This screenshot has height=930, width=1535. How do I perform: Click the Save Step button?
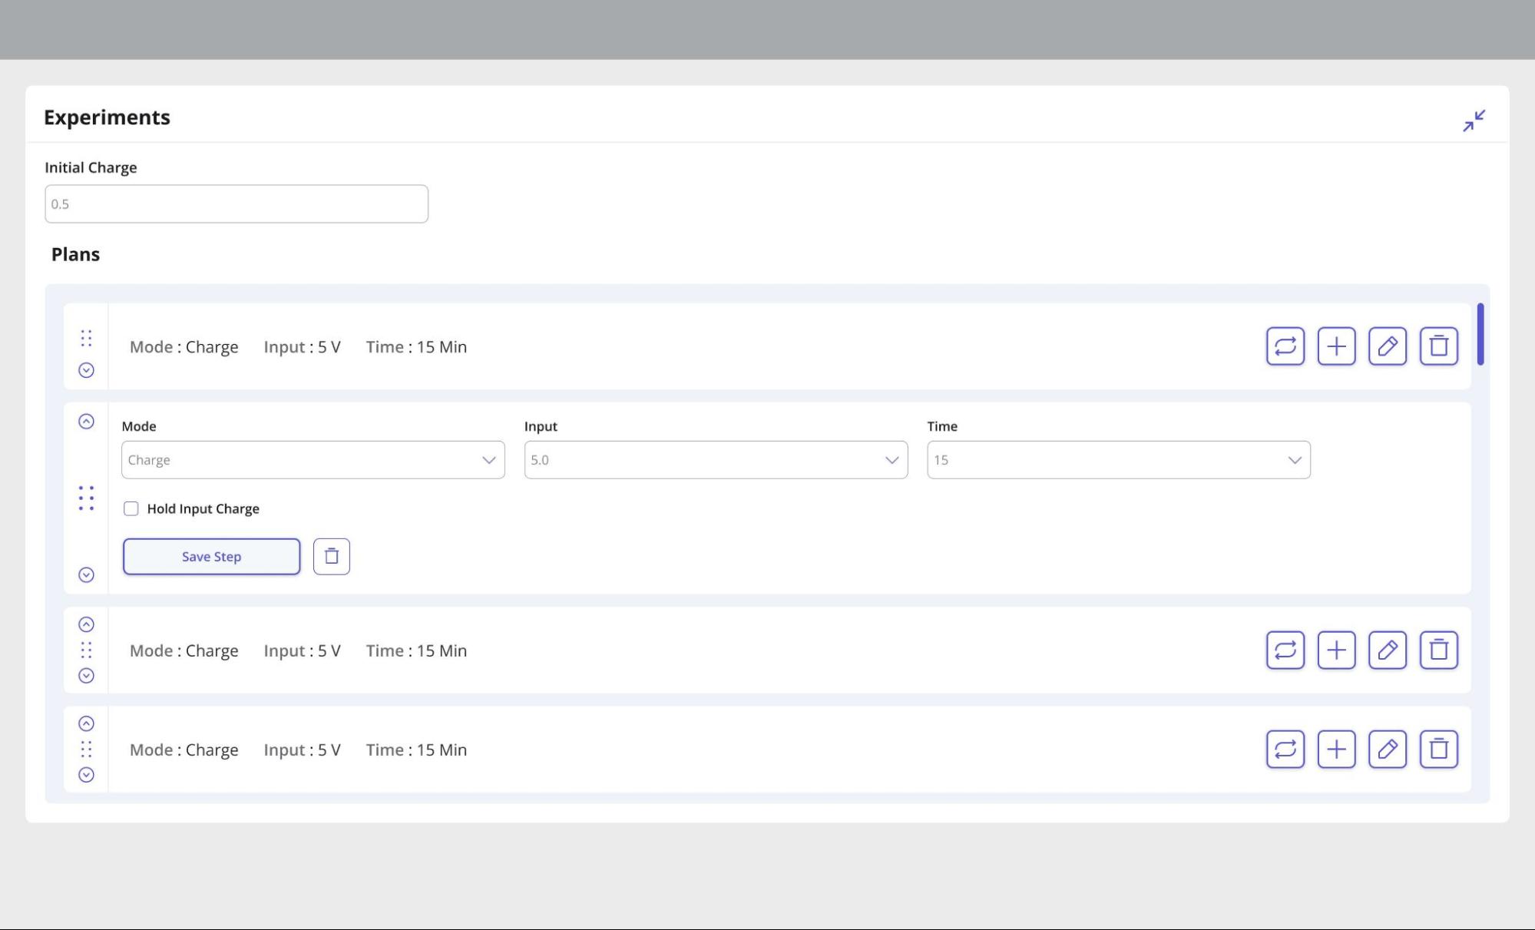click(210, 555)
